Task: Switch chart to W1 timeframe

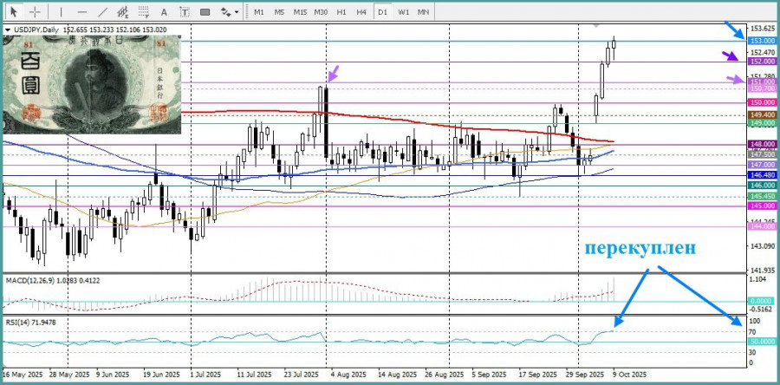Action: point(404,12)
